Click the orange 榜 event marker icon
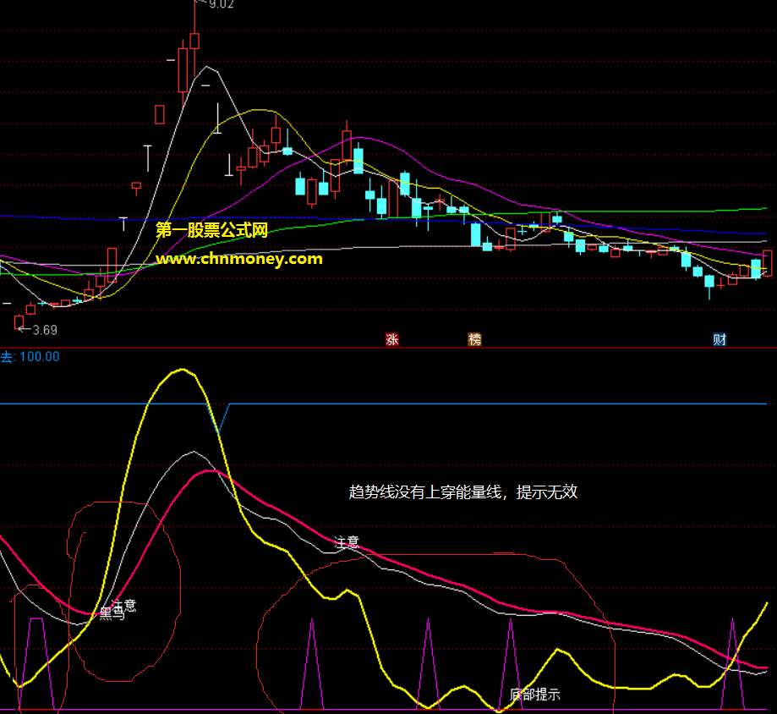 pos(474,339)
